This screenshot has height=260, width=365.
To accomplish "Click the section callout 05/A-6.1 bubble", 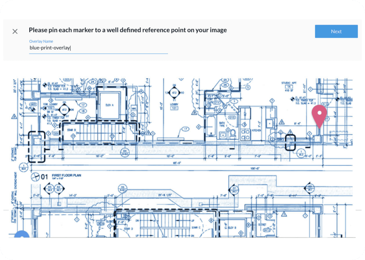I will point(123,189).
